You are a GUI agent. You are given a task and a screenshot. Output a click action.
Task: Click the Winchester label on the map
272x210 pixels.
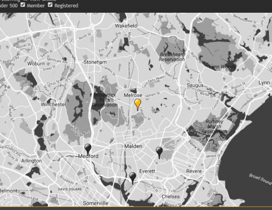click(x=54, y=104)
